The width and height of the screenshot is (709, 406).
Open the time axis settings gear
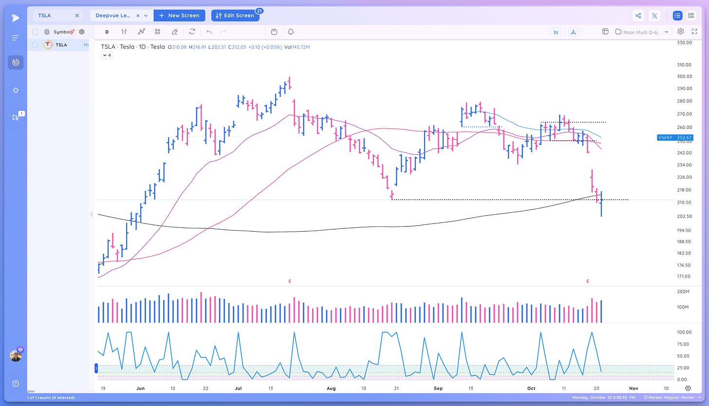pyautogui.click(x=688, y=388)
